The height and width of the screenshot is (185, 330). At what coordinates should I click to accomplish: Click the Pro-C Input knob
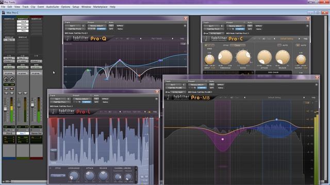click(209, 60)
